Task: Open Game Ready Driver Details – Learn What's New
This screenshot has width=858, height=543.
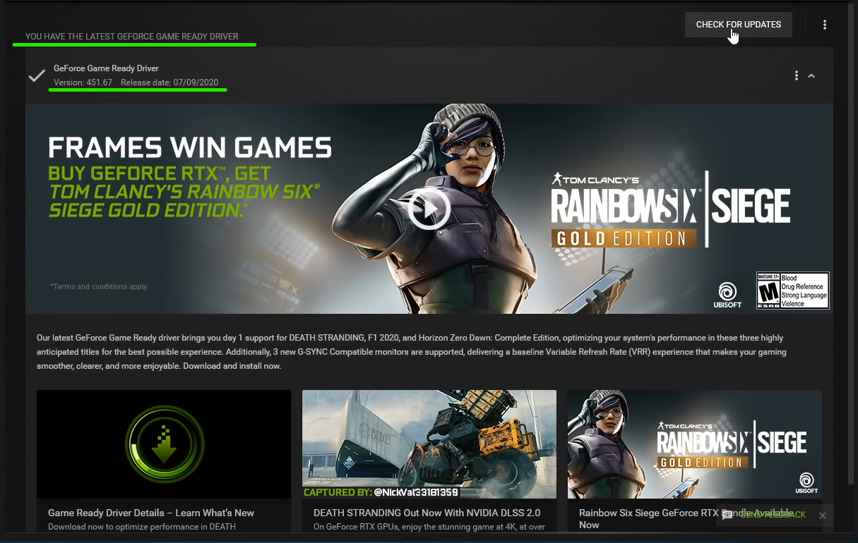Action: point(151,513)
